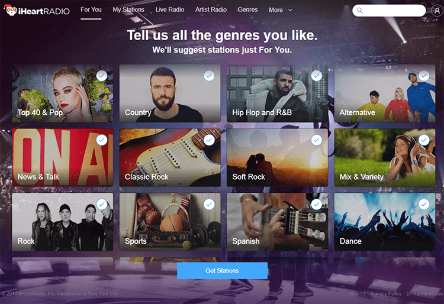Switch to Live Radio

(170, 9)
